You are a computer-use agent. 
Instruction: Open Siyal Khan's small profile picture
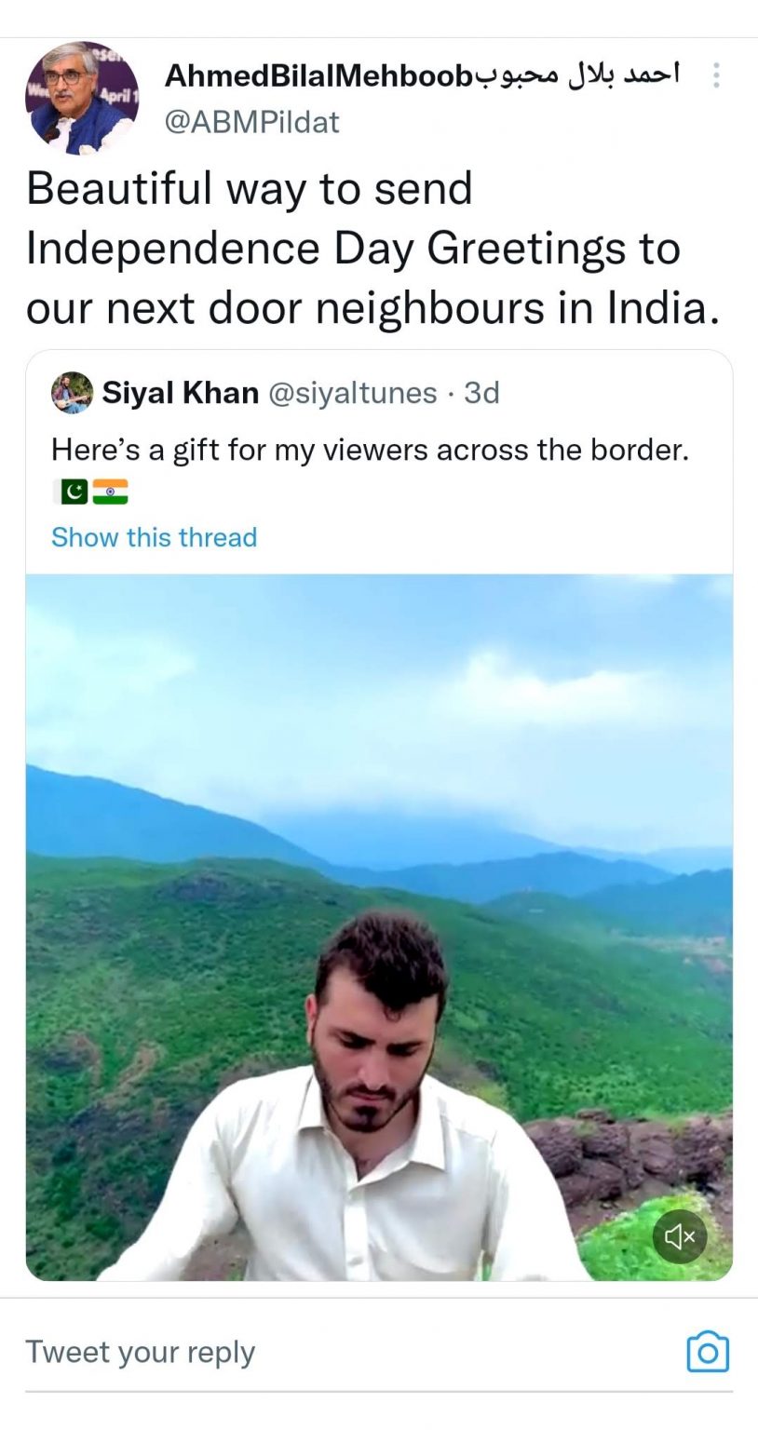[72, 393]
